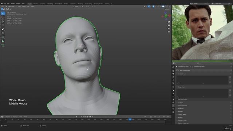Image resolution: width=233 pixels, height=131 pixels.
Task: Open the timeline Keying popover
Action: (15, 117)
